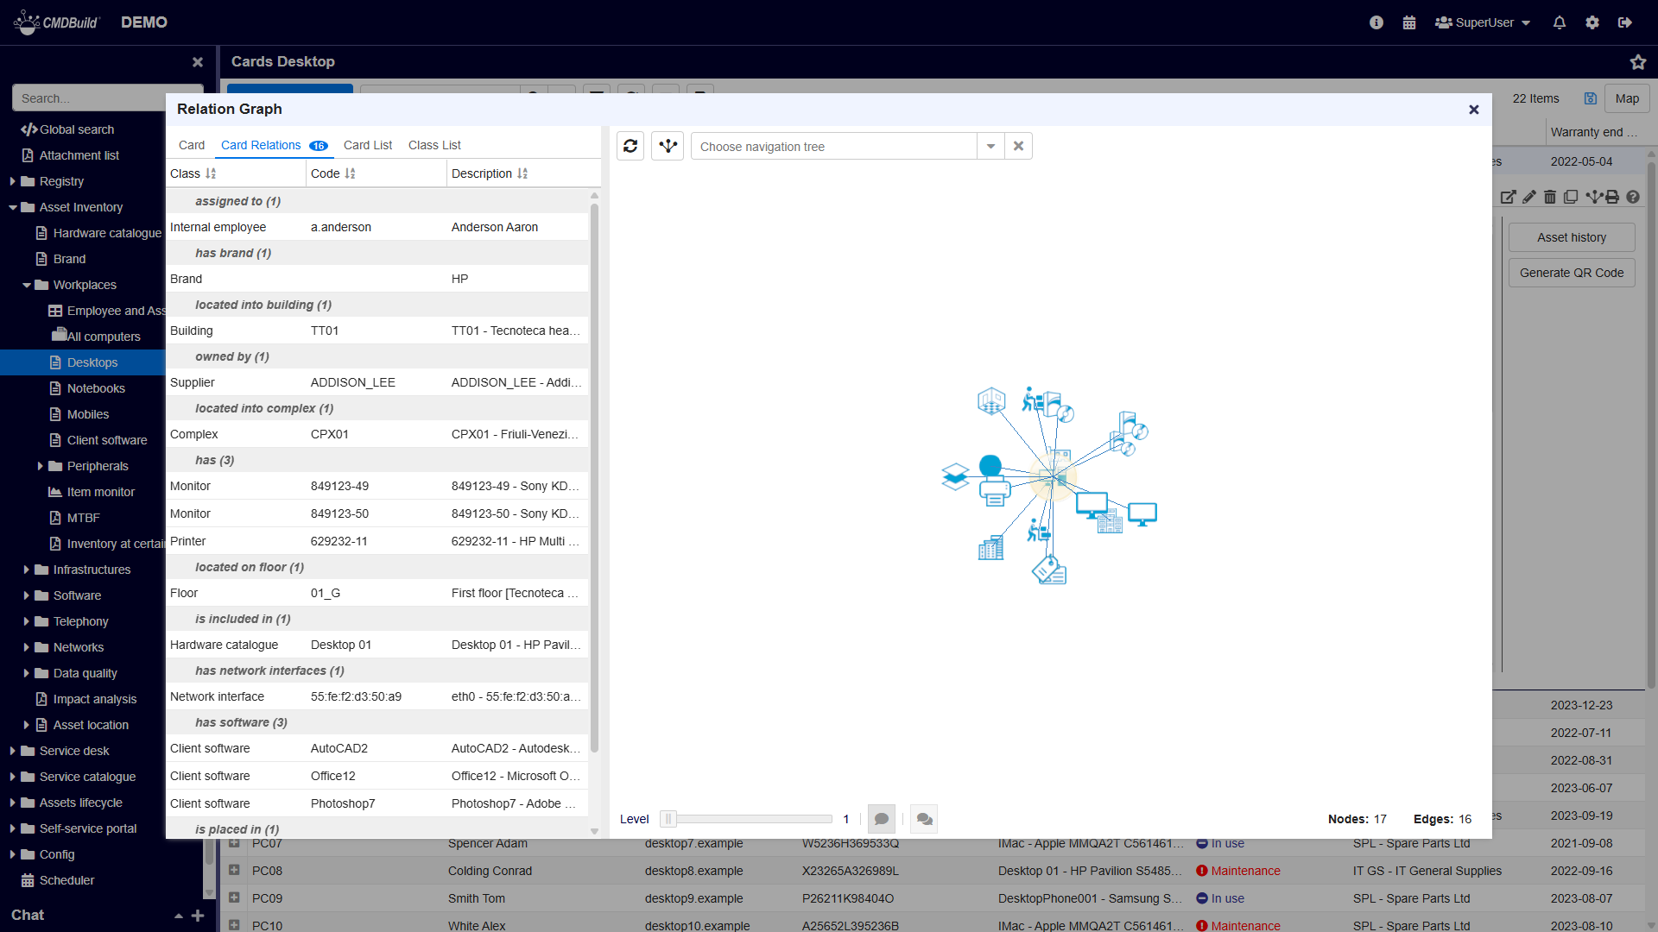
Task: Click the relation graph tree layout icon
Action: [x=668, y=146]
